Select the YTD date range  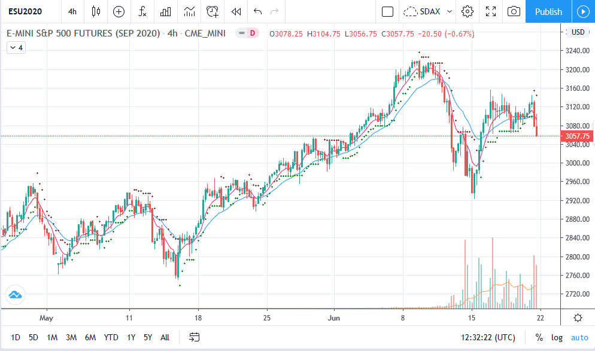[111, 337]
